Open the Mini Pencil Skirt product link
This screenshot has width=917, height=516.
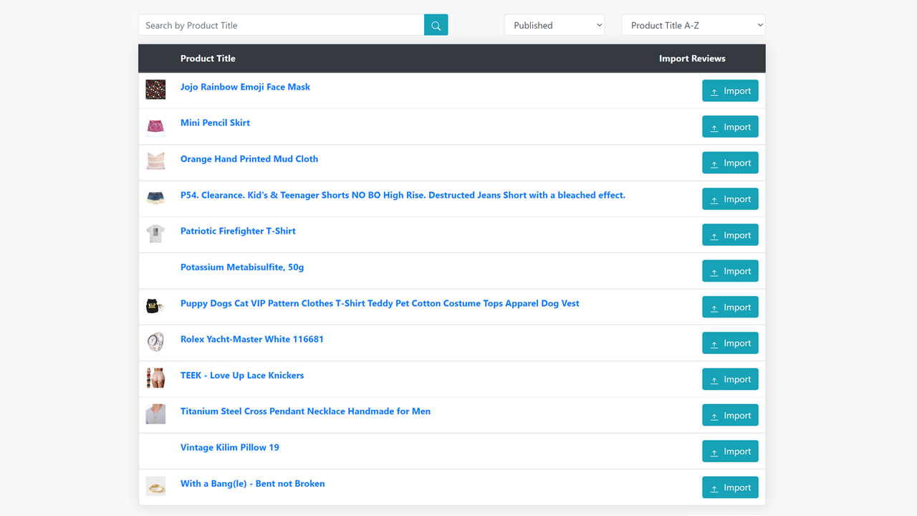[x=215, y=123]
